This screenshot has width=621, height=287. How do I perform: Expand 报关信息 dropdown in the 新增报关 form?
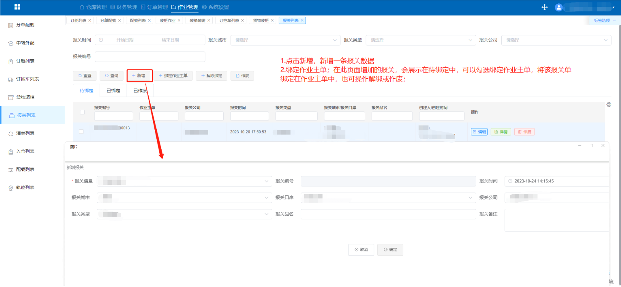tap(185, 181)
